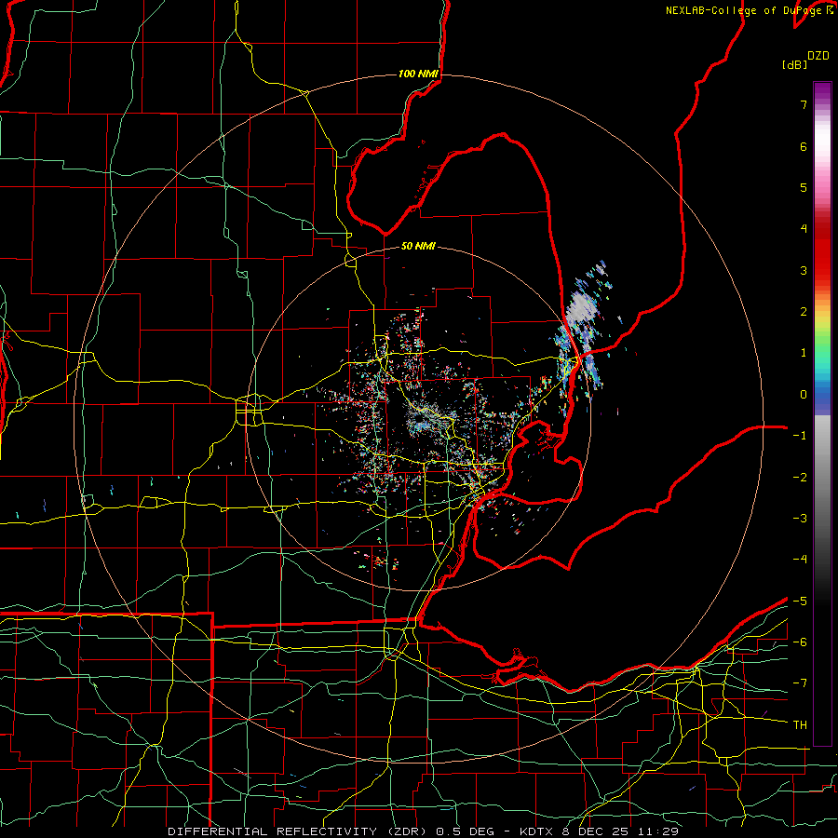Viewport: 838px width, 838px height.
Task: Click the DZD legend title
Action: click(818, 56)
